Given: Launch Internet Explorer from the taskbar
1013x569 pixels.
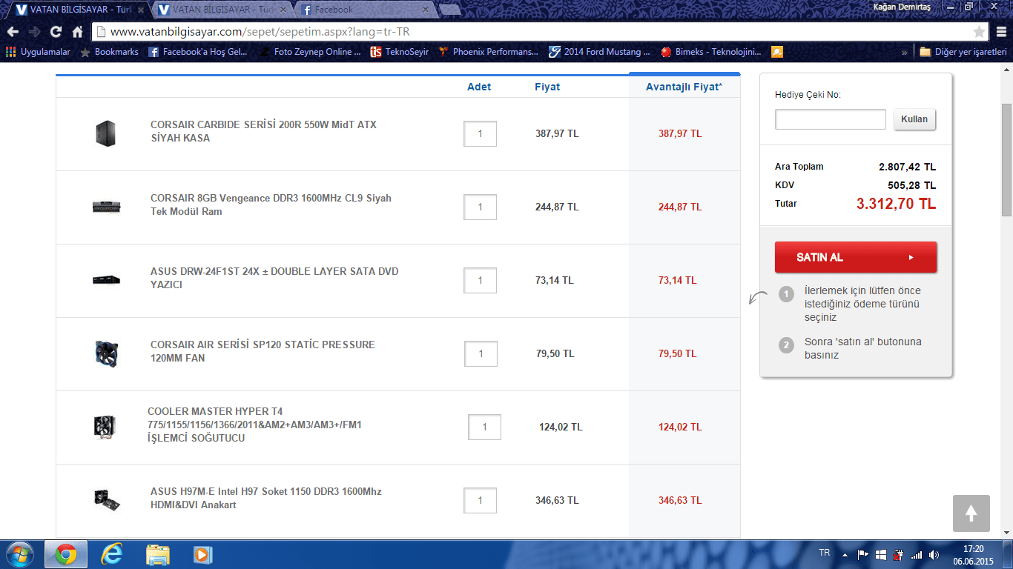Looking at the screenshot, I should point(113,554).
